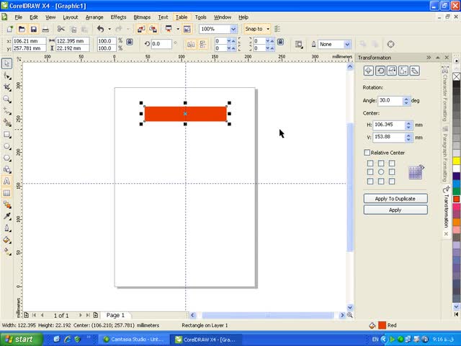Select the Shape tool
The height and width of the screenshot is (346, 461).
coord(6,76)
